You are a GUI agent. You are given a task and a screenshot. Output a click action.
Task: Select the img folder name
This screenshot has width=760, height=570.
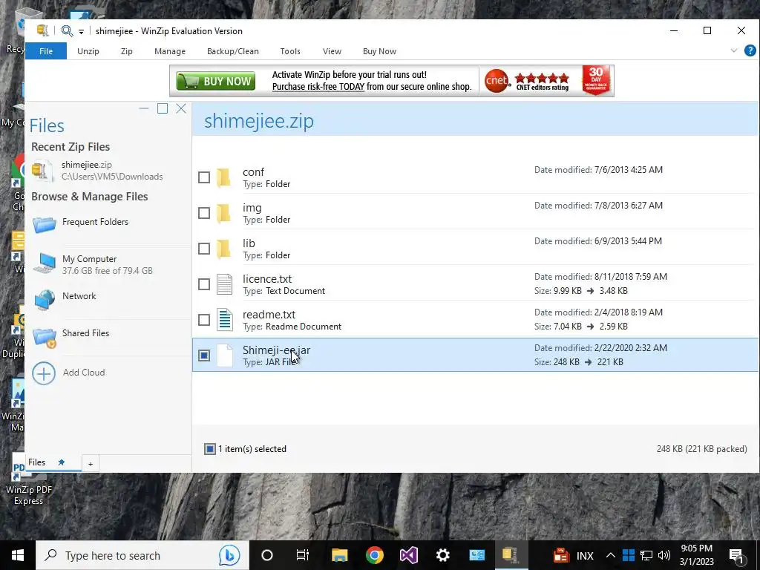[x=252, y=208]
